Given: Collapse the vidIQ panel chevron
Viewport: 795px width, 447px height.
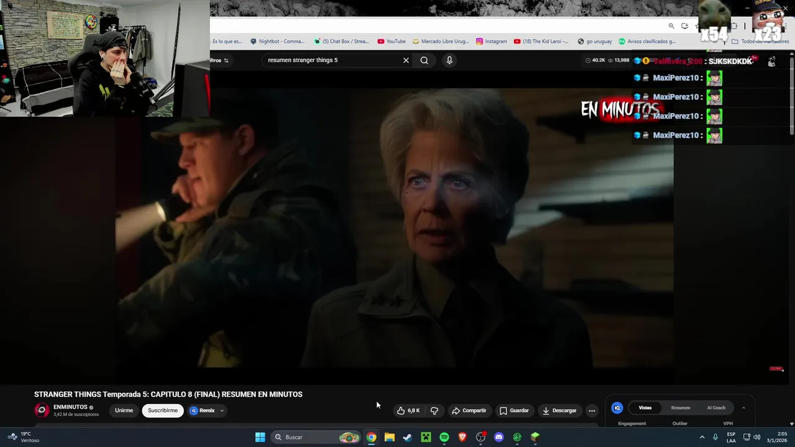Looking at the screenshot, I should tap(743, 408).
